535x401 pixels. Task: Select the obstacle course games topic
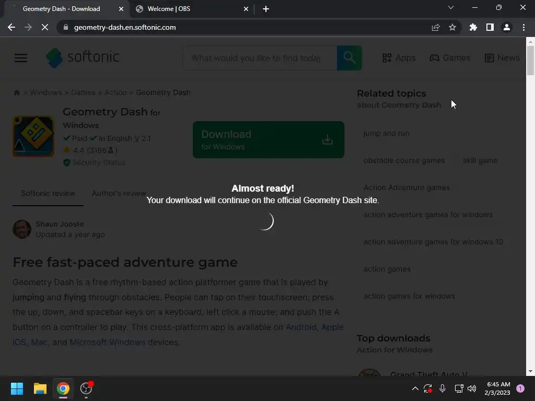[x=404, y=160]
